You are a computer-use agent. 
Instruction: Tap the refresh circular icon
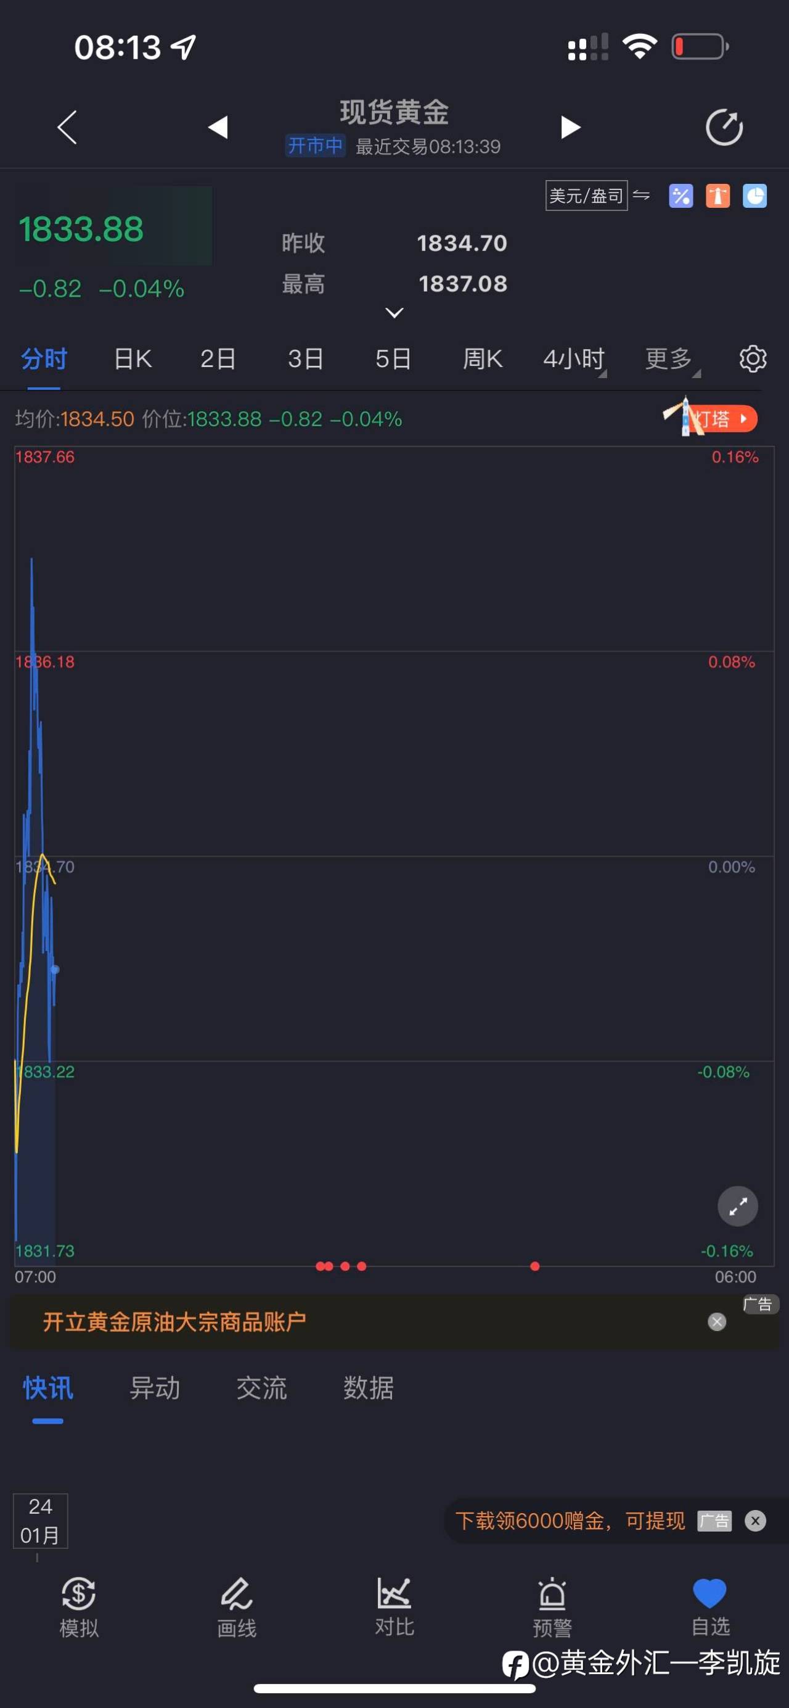coord(724,126)
